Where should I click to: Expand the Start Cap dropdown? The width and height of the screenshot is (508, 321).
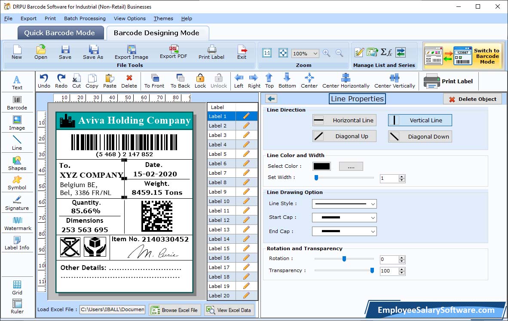[x=373, y=218]
